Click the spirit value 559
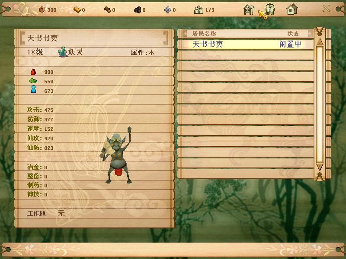 click(49, 82)
